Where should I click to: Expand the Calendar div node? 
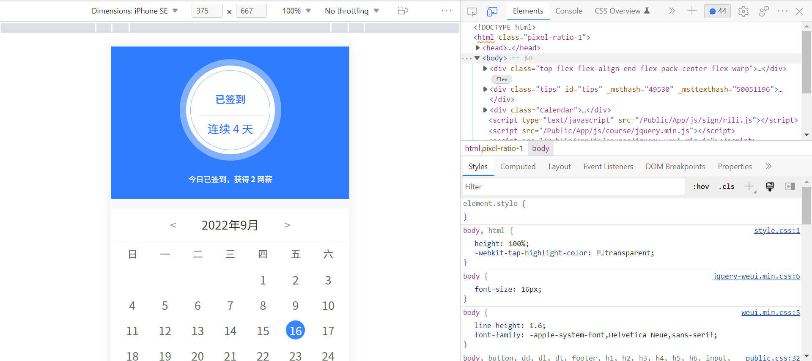pyautogui.click(x=485, y=110)
